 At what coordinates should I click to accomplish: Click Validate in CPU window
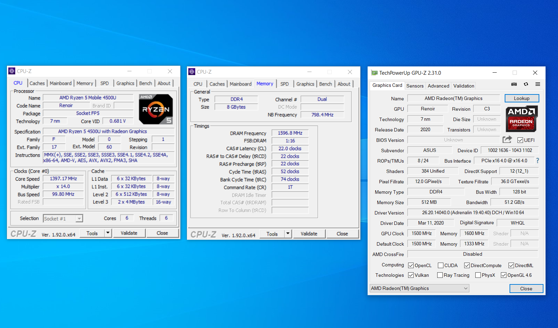129,233
